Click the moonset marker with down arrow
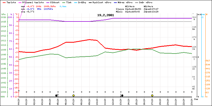The height and width of the screenshot is (106, 212). (x=122, y=95)
